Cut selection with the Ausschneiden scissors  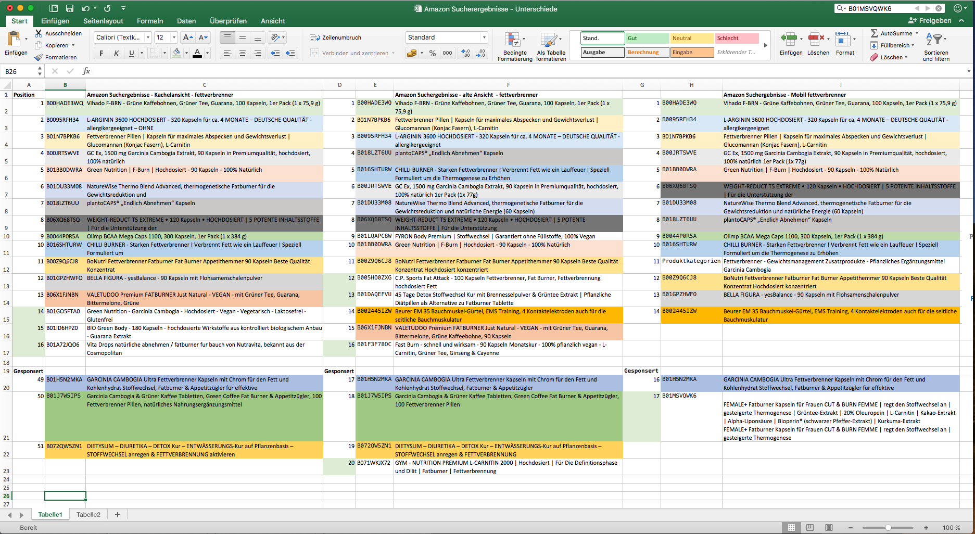click(39, 33)
